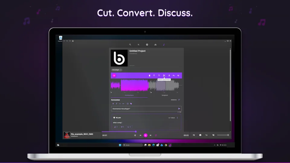The image size is (290, 163).
Task: Insert code formatting in comment editor
Action: coord(120,104)
